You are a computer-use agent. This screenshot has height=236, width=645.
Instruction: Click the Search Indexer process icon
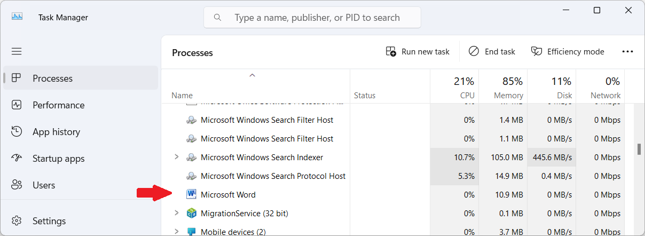click(x=192, y=157)
